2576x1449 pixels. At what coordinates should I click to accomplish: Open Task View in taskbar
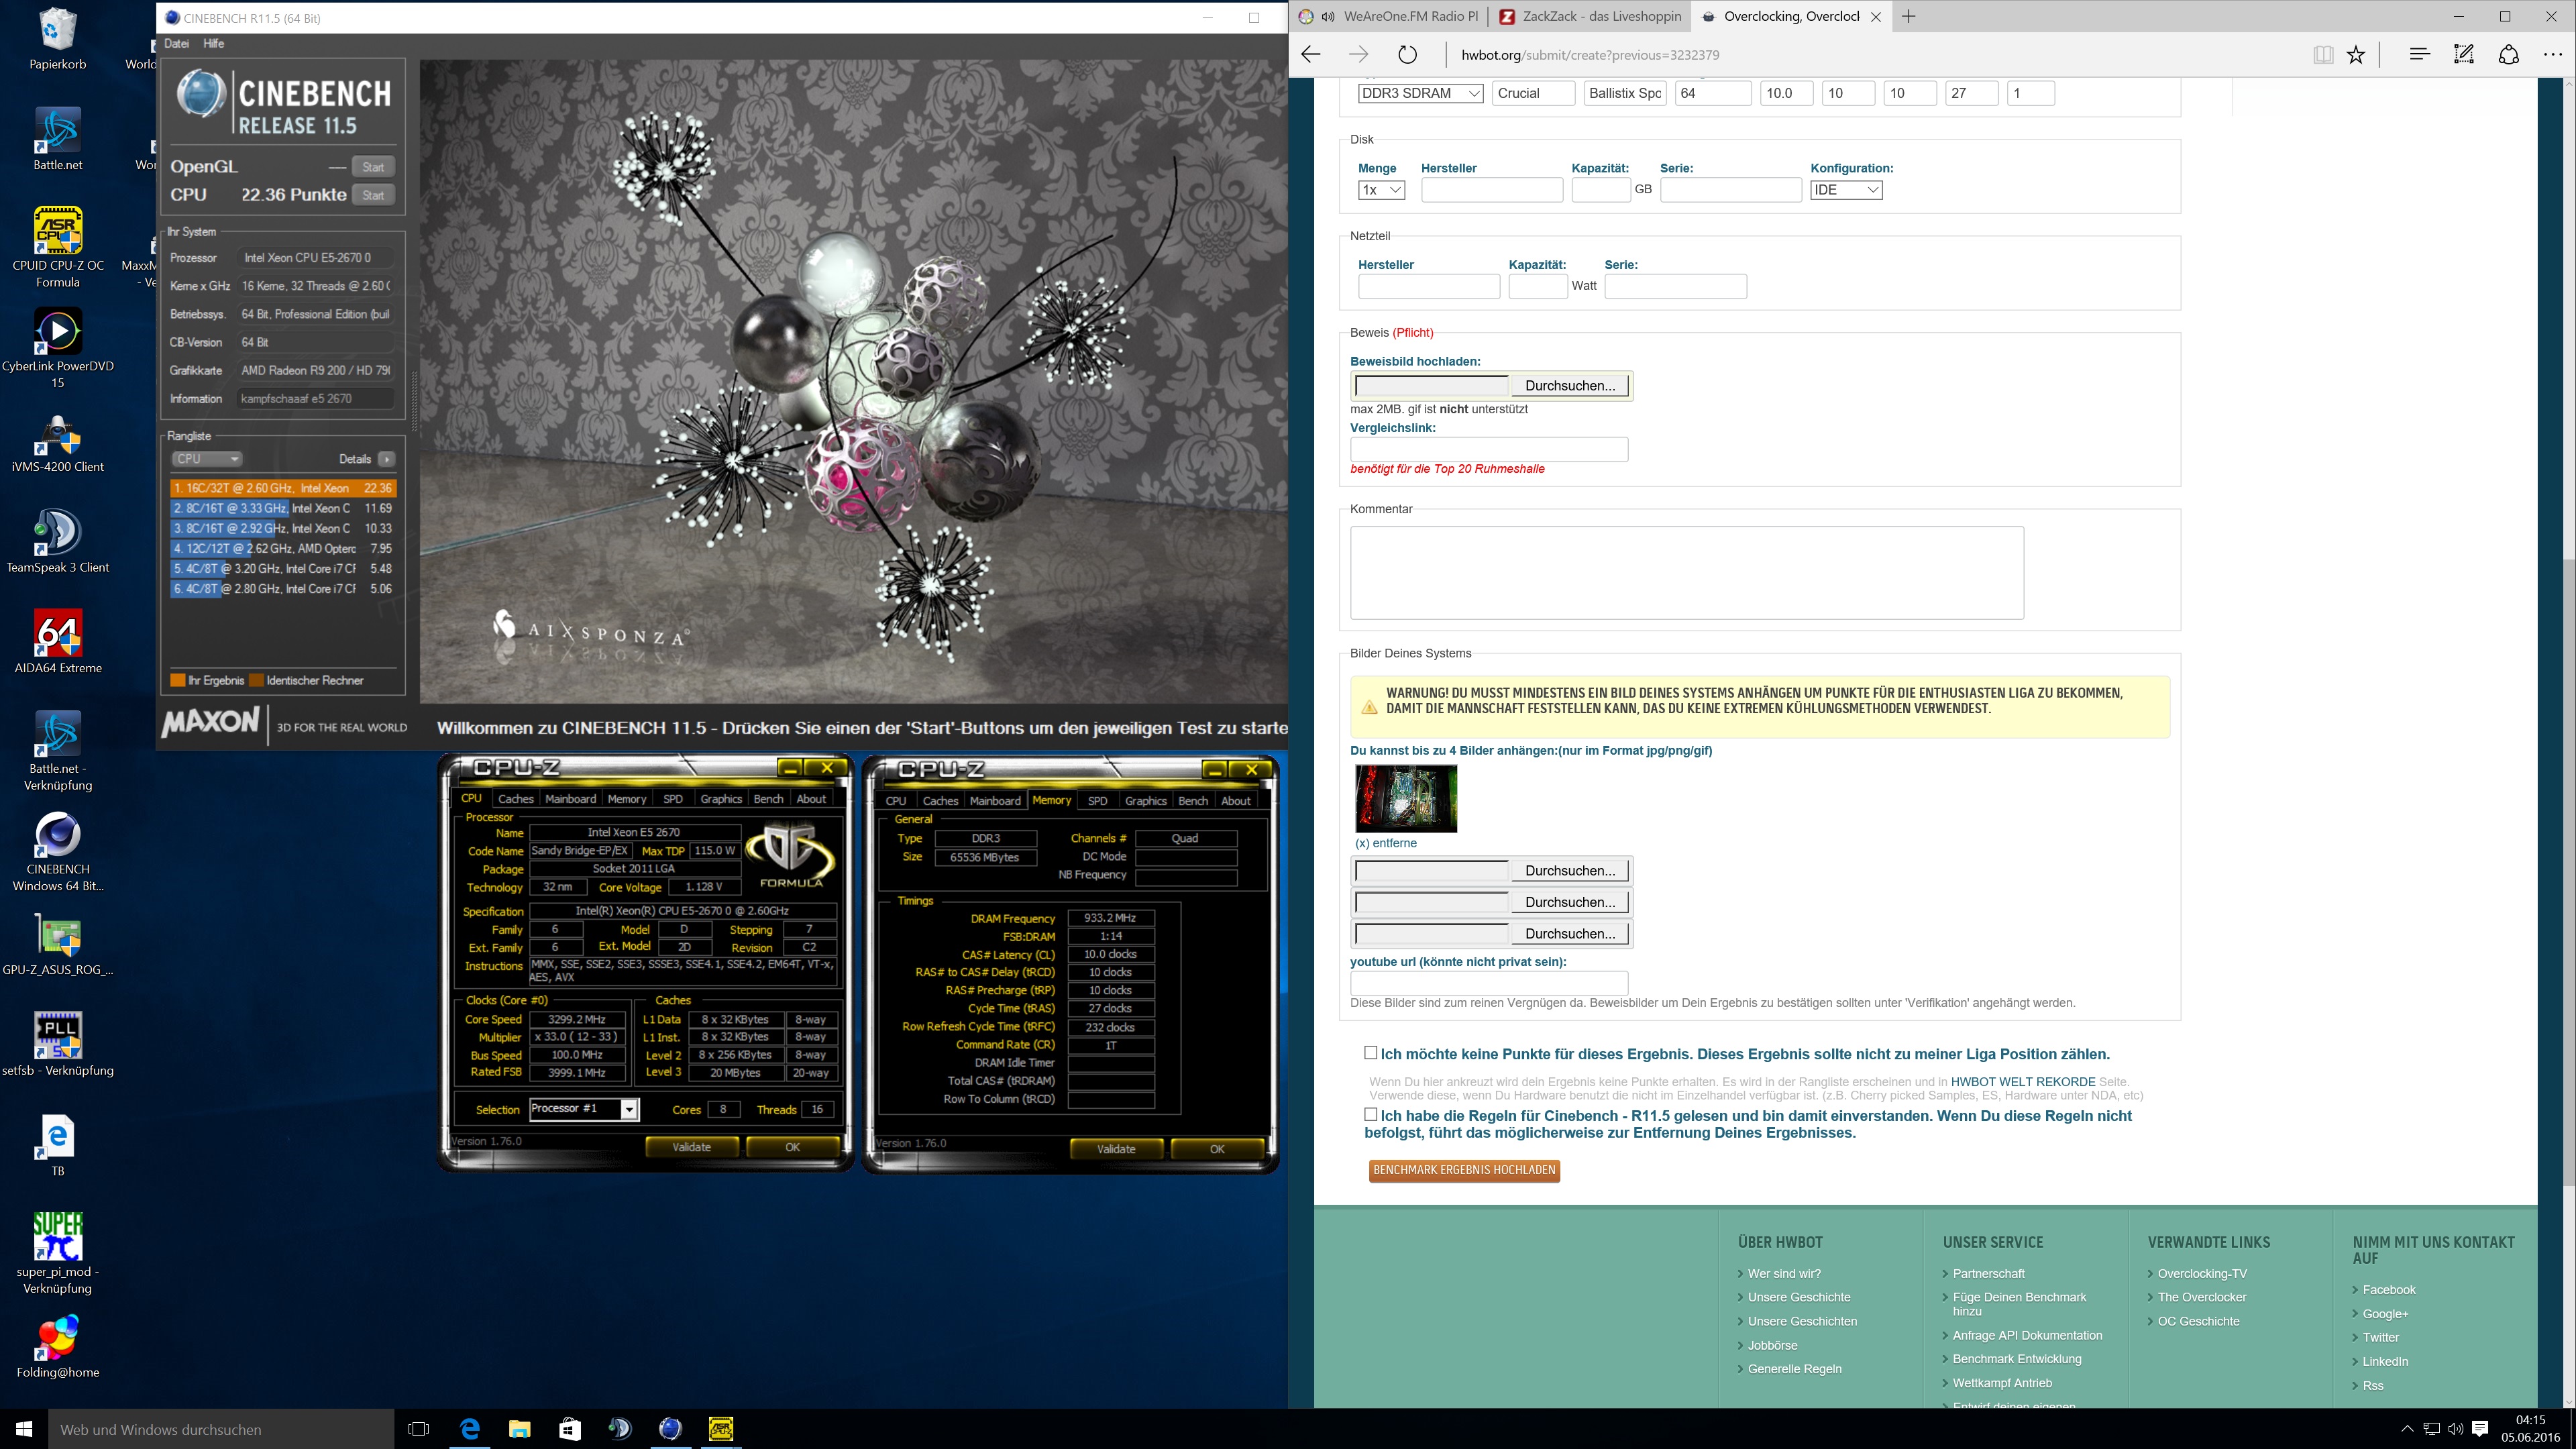pyautogui.click(x=419, y=1429)
